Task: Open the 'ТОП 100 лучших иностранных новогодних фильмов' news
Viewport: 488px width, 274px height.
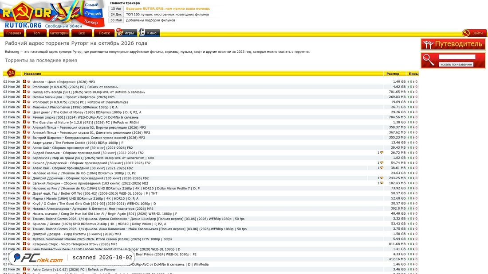Action: click(167, 14)
